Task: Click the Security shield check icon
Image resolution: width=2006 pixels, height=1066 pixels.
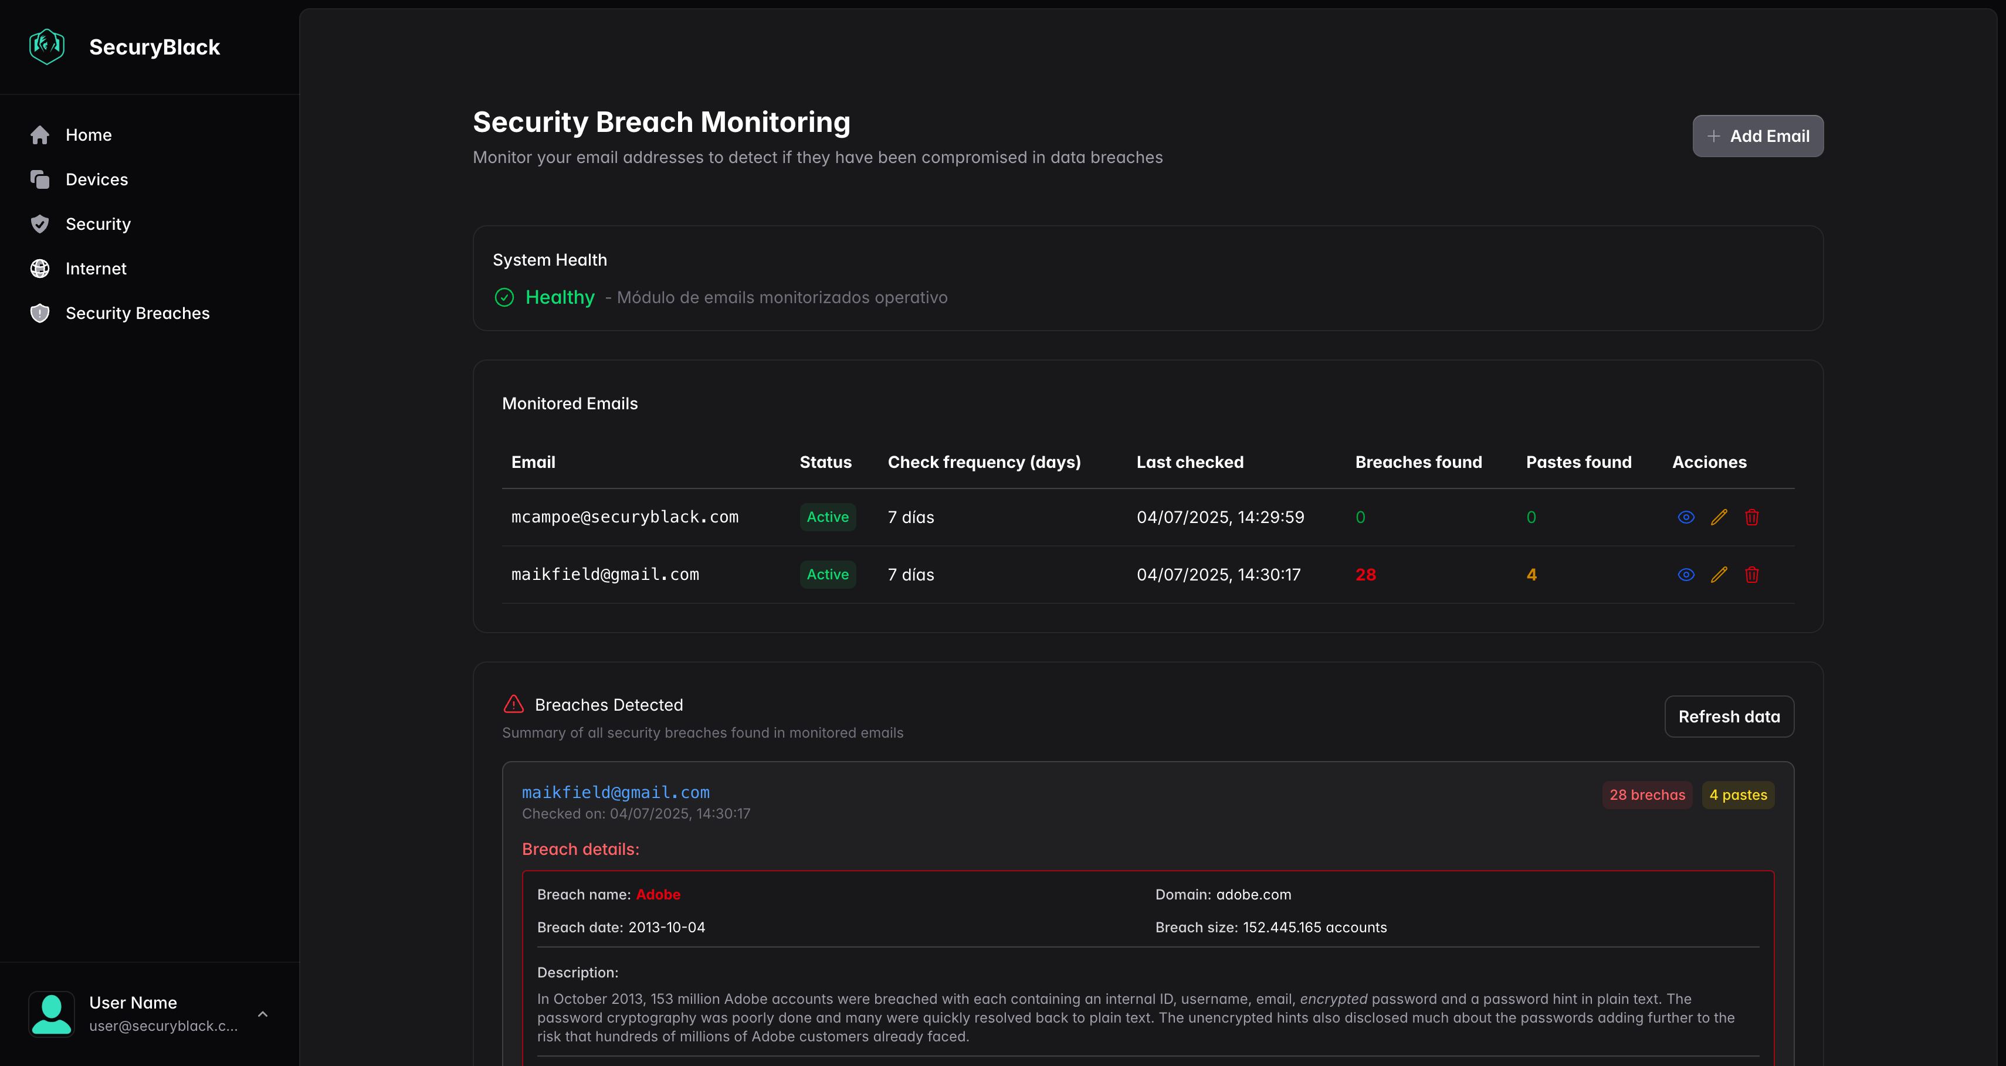Action: 40,224
